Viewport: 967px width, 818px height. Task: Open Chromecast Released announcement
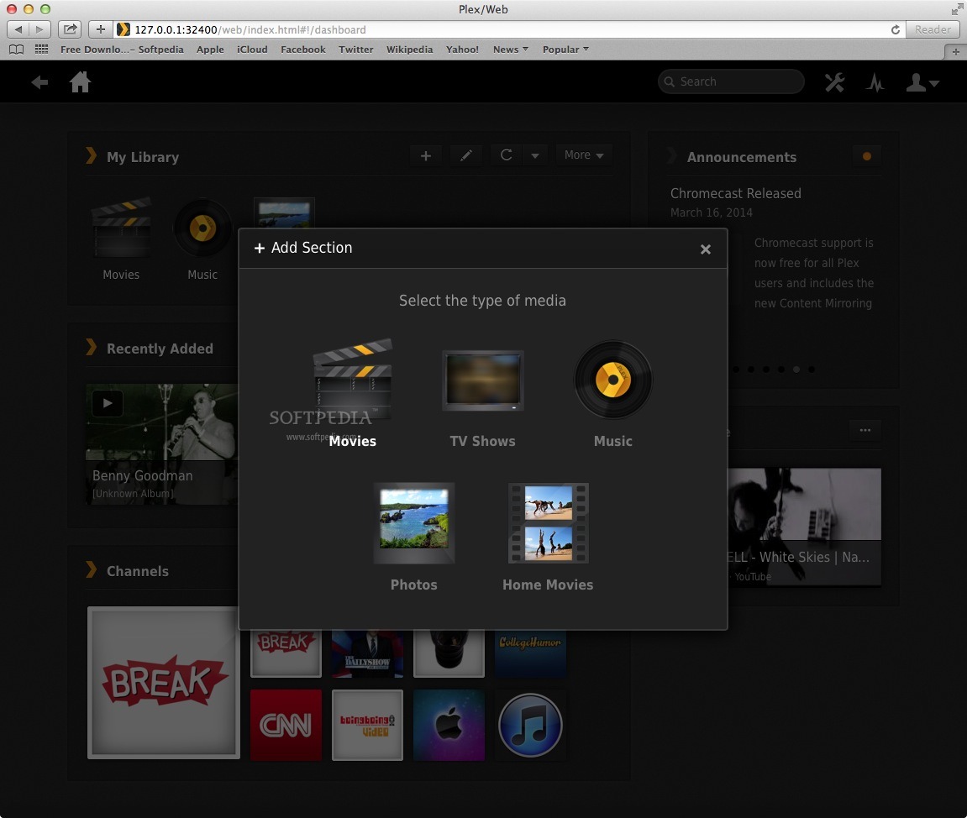coord(735,193)
